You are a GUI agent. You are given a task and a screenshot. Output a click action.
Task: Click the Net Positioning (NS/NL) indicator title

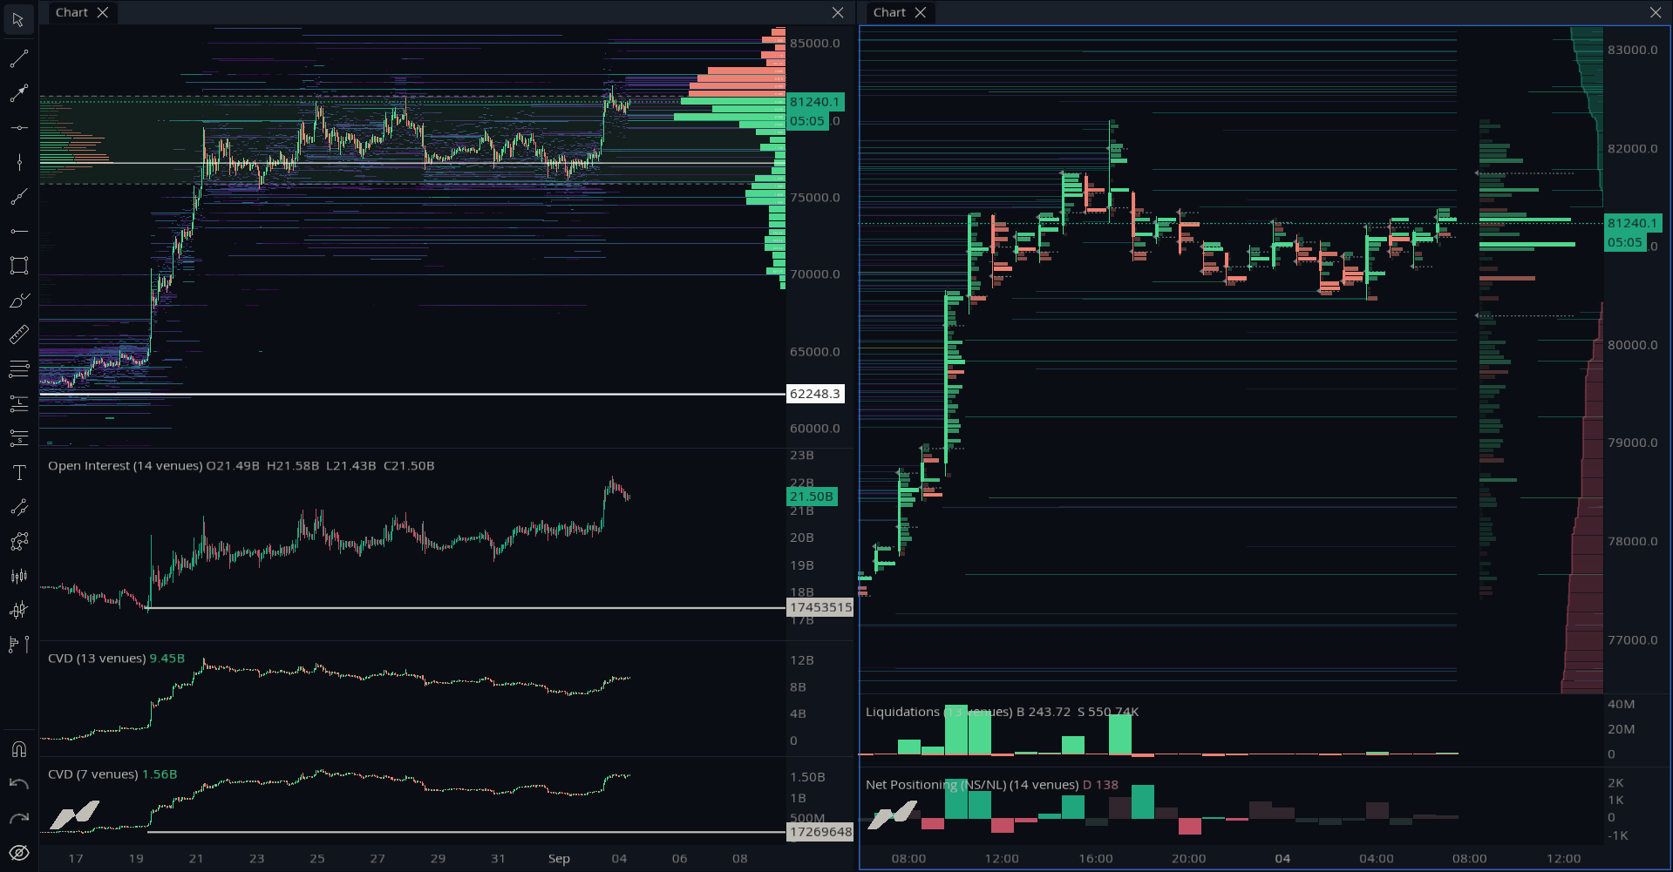click(972, 785)
